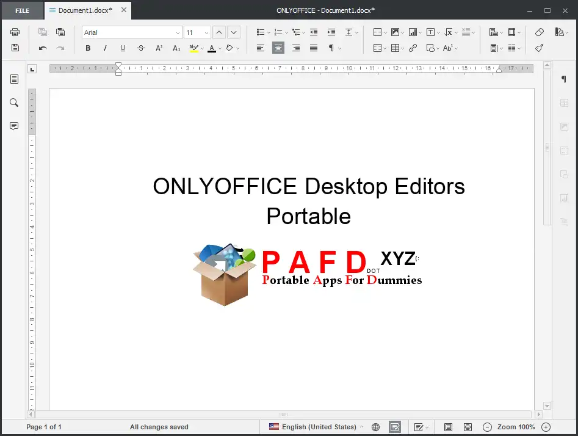
Task: Open the comments panel in the left sidebar
Action: click(14, 126)
